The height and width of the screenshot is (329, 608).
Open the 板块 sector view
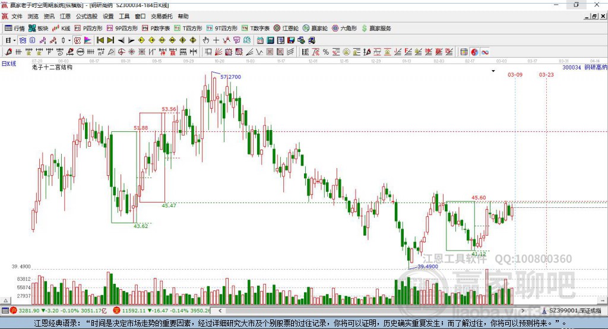tap(38, 29)
